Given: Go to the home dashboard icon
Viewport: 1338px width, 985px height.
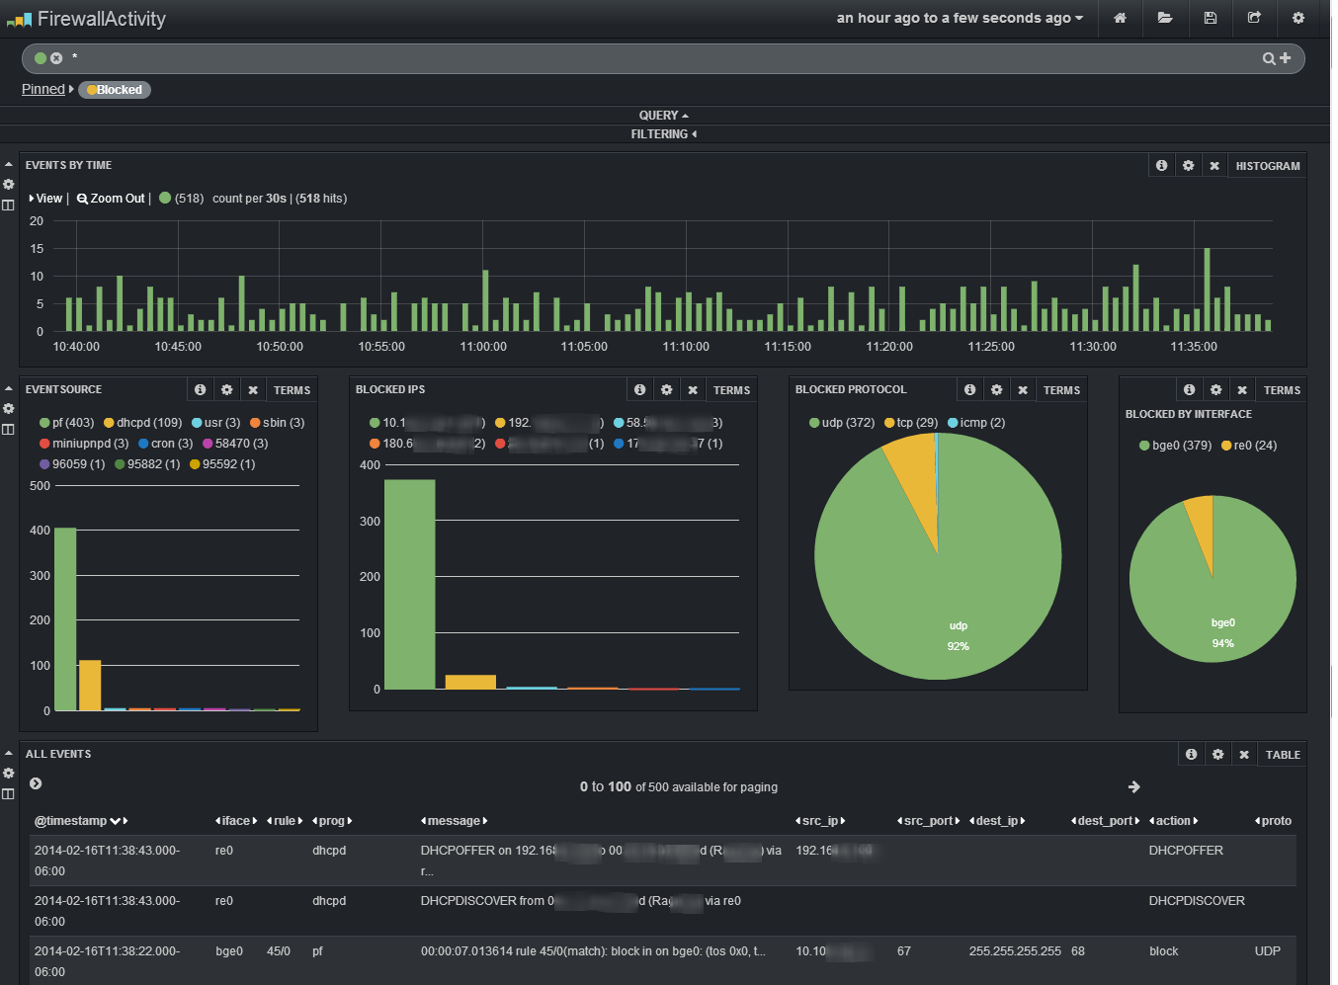Looking at the screenshot, I should coord(1120,18).
